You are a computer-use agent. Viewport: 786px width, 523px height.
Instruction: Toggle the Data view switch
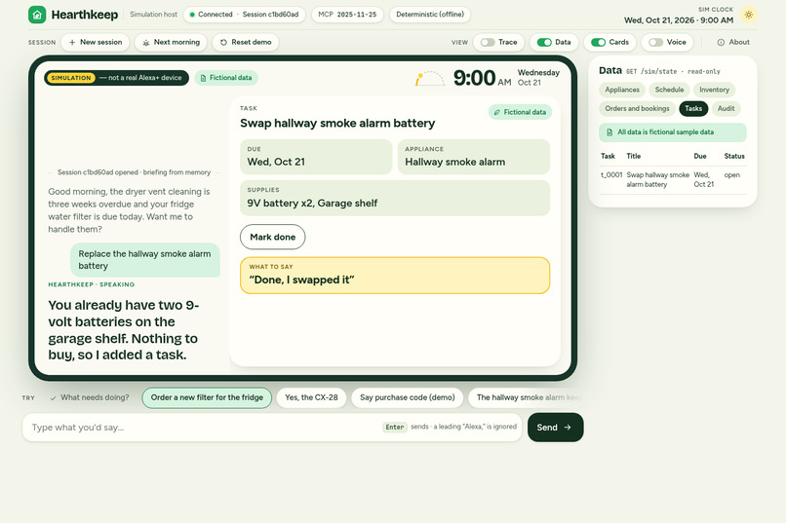pos(544,43)
